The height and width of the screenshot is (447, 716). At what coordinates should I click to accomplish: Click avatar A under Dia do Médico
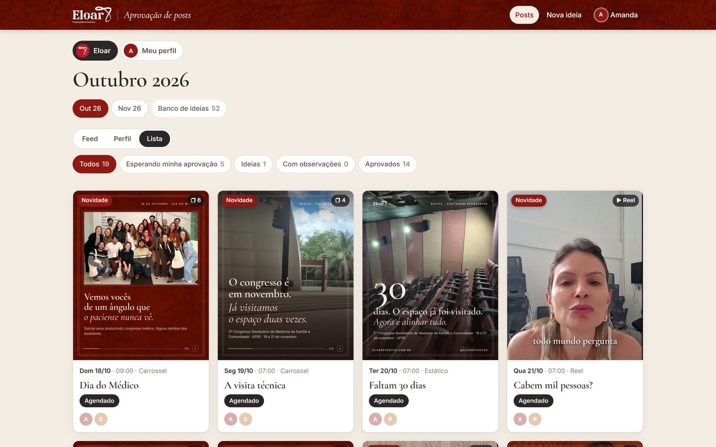point(86,419)
